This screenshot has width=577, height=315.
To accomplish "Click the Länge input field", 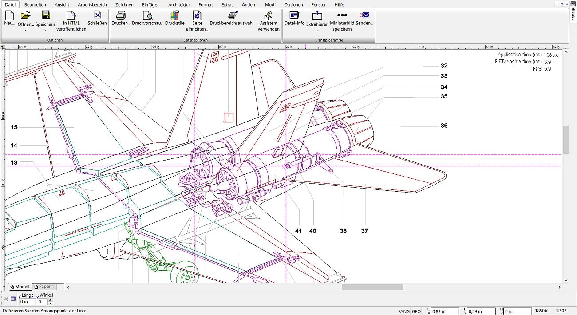I will (x=26, y=302).
